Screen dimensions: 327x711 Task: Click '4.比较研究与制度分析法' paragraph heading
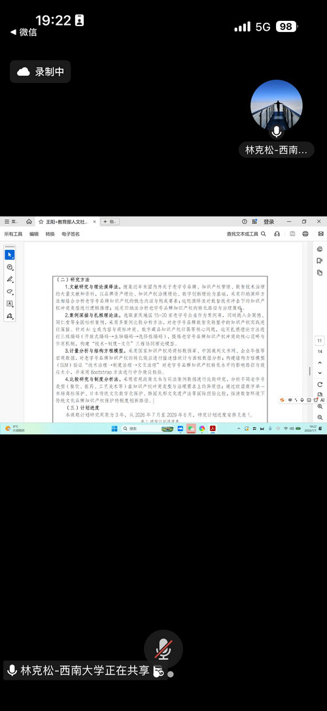(x=94, y=378)
